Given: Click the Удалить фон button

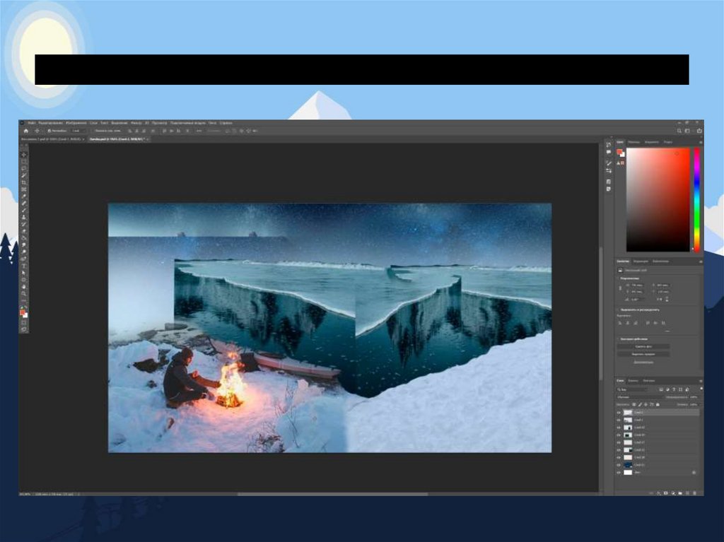Looking at the screenshot, I should [x=643, y=346].
